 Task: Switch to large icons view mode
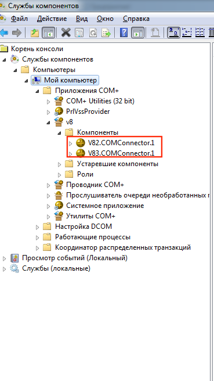[173, 33]
